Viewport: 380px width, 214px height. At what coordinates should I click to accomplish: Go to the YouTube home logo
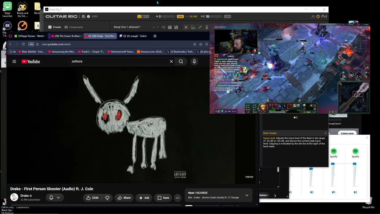click(x=31, y=62)
